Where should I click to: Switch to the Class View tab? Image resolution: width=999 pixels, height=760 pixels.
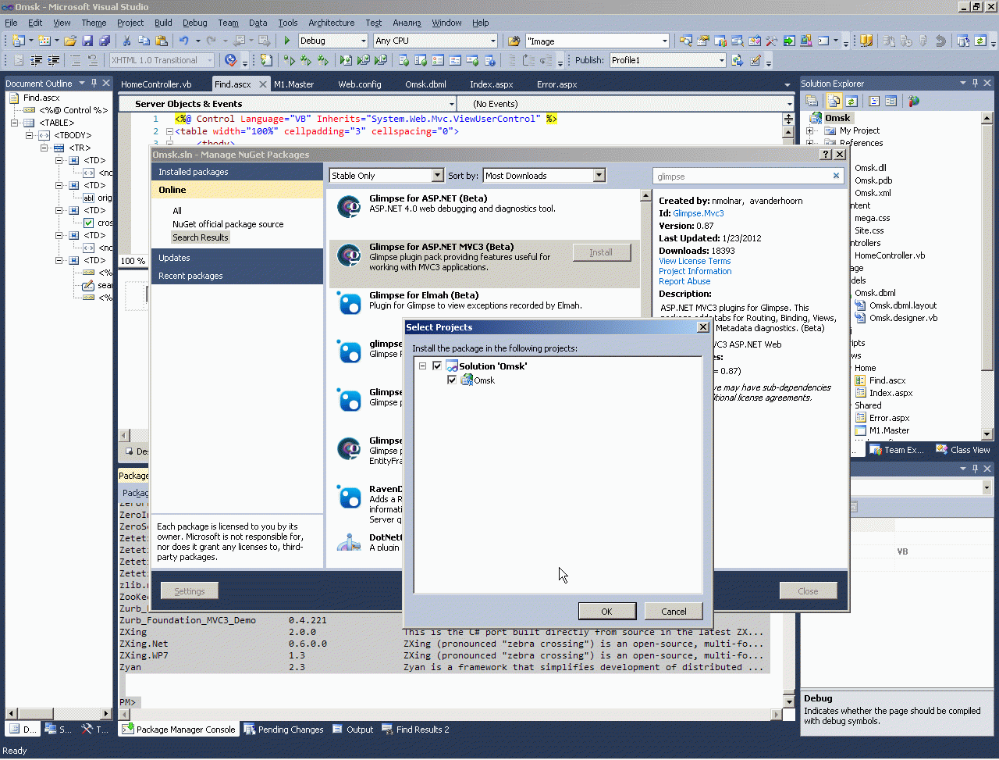[x=963, y=450]
